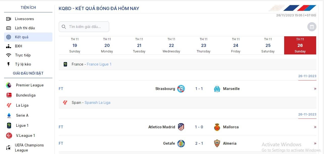This screenshot has width=324, height=154.
Task: Click the Almeria club crest
Action: (x=217, y=143)
